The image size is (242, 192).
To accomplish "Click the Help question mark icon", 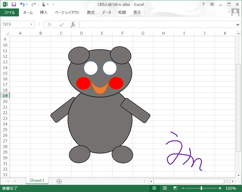I will click(204, 4).
